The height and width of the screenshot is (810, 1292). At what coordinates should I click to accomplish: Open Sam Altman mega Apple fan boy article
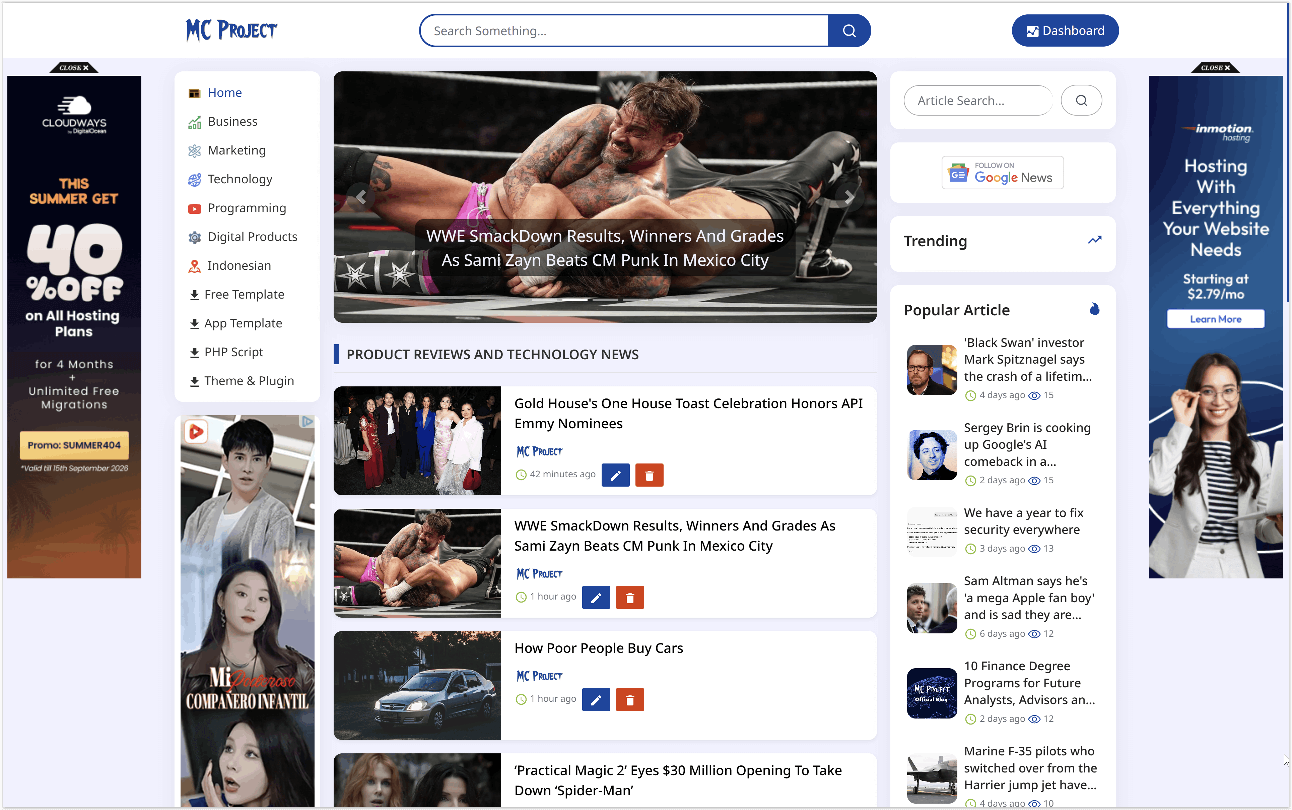pos(1029,598)
